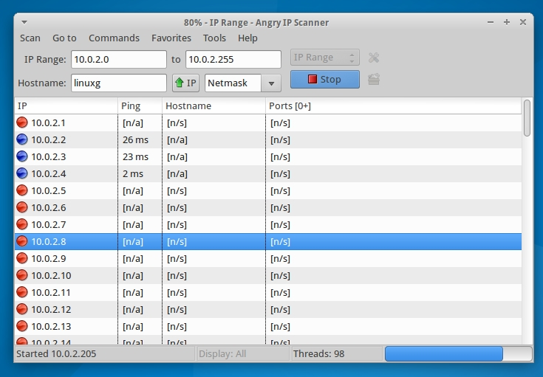Click the vertical scrollbar thumb
Viewport: 543px width, 377px height.
coord(527,118)
